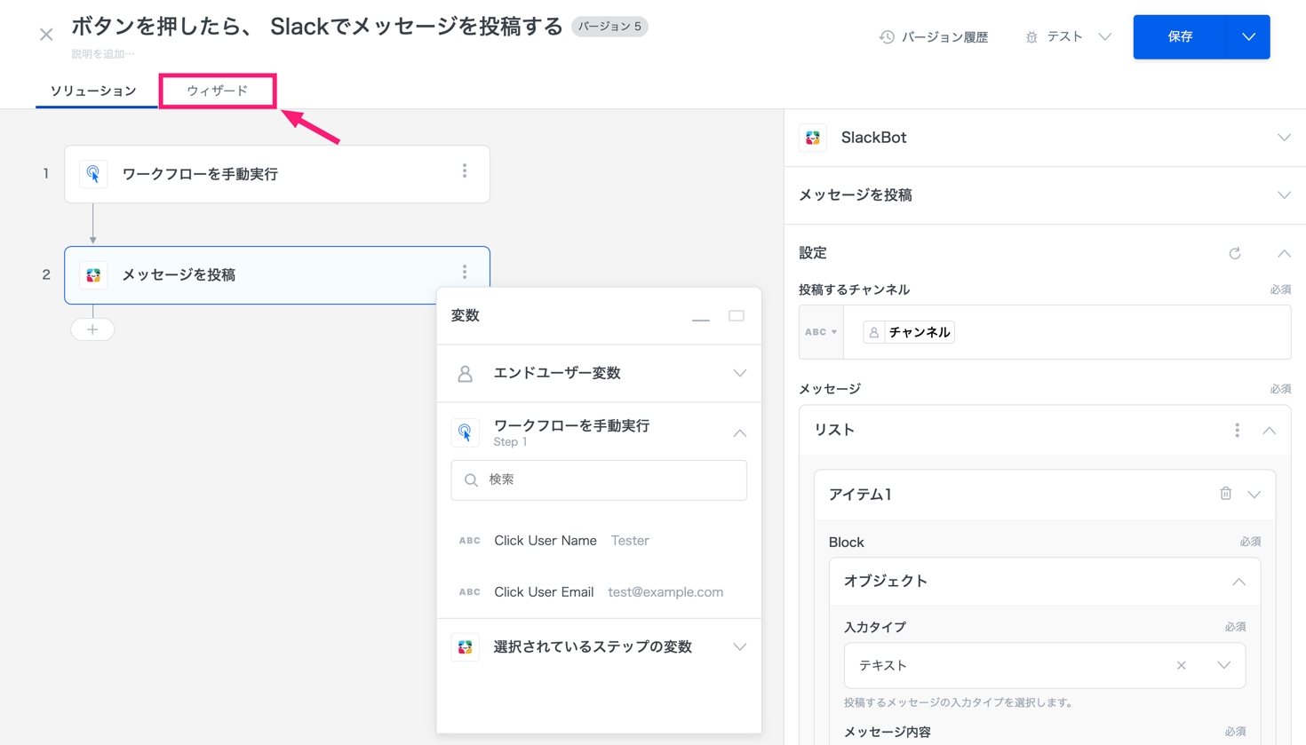Expand 選択されているステップの変数 section

click(x=739, y=647)
